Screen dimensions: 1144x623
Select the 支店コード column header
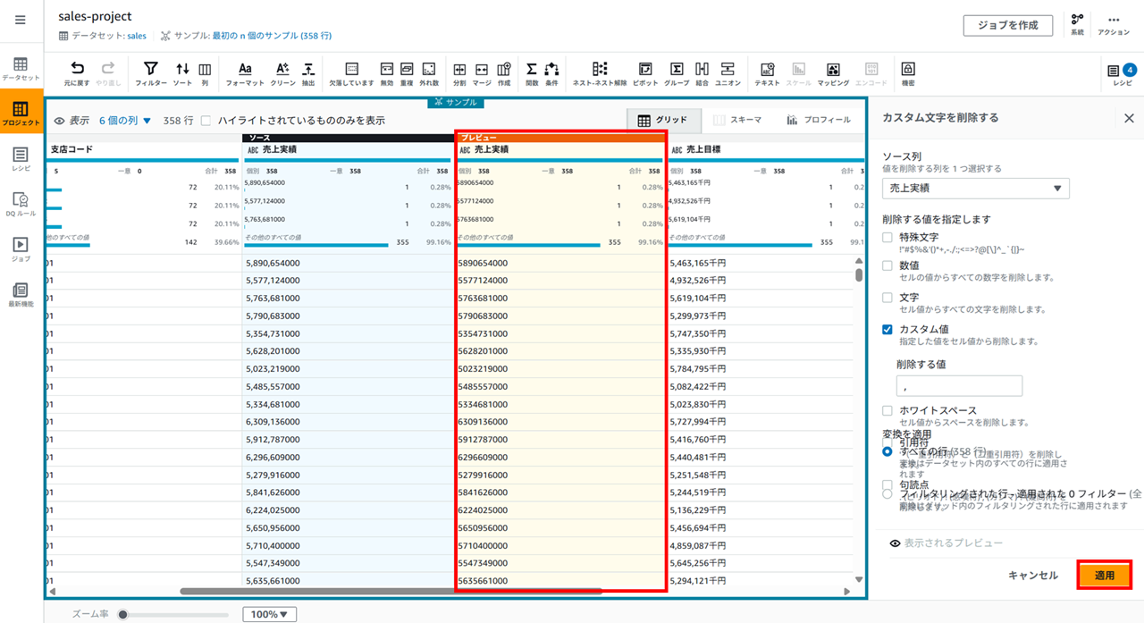coord(71,149)
